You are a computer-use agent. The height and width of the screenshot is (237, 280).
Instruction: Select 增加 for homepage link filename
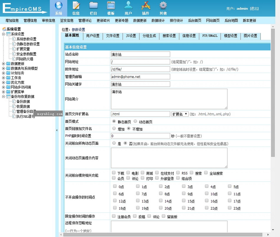point(114,129)
